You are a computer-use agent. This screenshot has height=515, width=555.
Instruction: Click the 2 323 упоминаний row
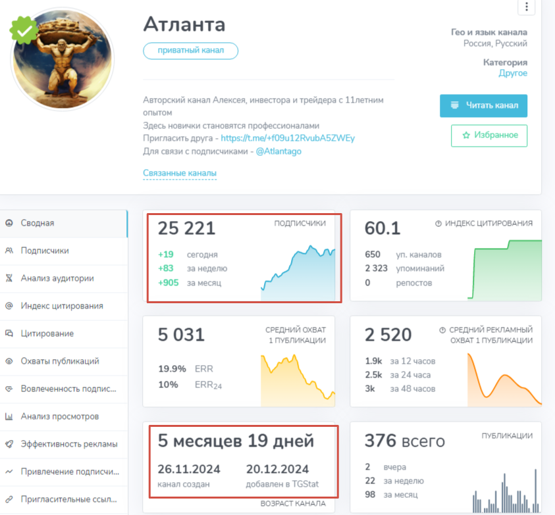click(x=405, y=268)
